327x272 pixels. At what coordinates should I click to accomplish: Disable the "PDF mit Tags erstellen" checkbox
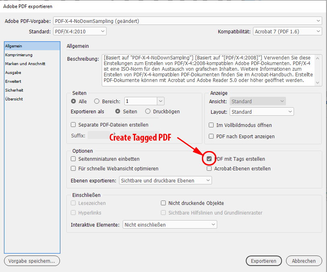coord(209,159)
